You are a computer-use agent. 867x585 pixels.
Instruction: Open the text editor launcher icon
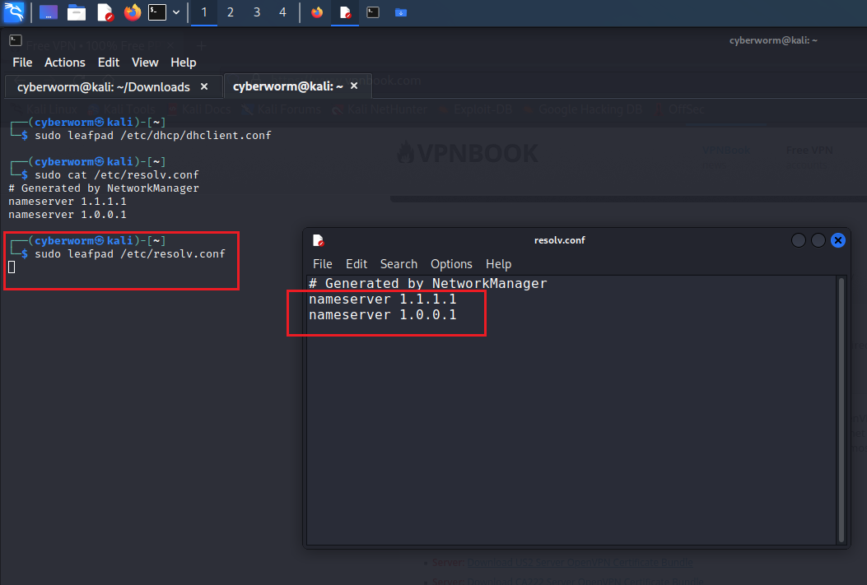(x=105, y=12)
